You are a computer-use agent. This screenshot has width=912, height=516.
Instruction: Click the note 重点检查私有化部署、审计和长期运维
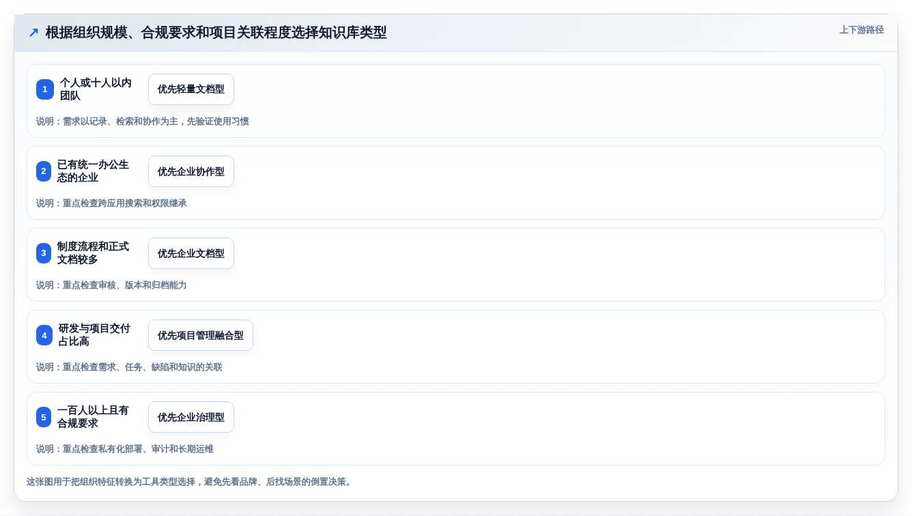click(125, 449)
